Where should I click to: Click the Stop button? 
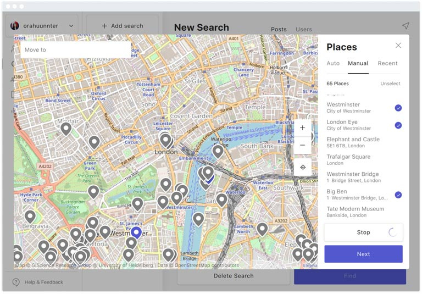pos(363,232)
